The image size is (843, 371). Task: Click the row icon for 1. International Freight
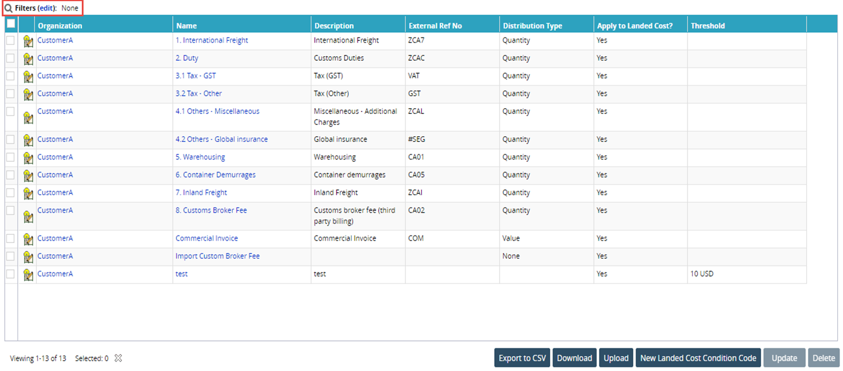27,41
